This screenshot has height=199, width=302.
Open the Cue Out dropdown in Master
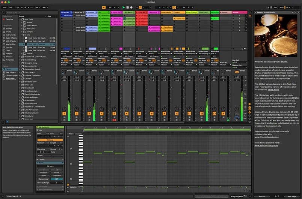coord(240,63)
